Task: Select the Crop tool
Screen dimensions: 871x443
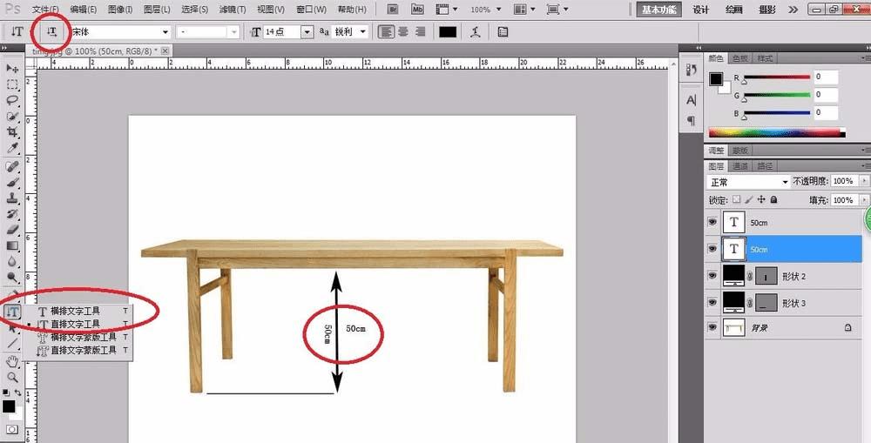Action: [12, 132]
